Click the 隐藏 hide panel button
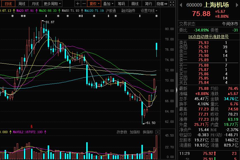The width and height of the screenshot is (240, 160). pyautogui.click(x=162, y=4)
